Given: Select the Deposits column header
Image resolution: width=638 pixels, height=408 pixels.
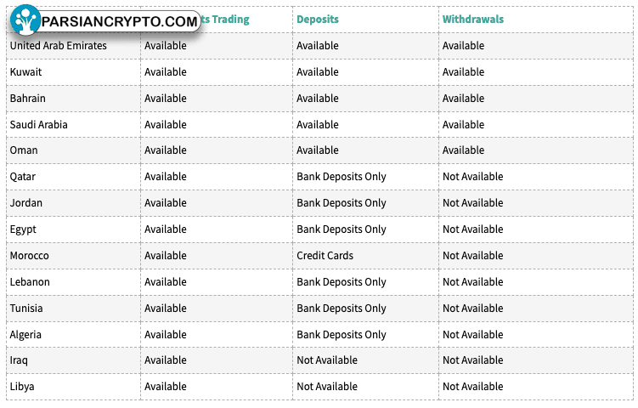Looking at the screenshot, I should coord(318,20).
